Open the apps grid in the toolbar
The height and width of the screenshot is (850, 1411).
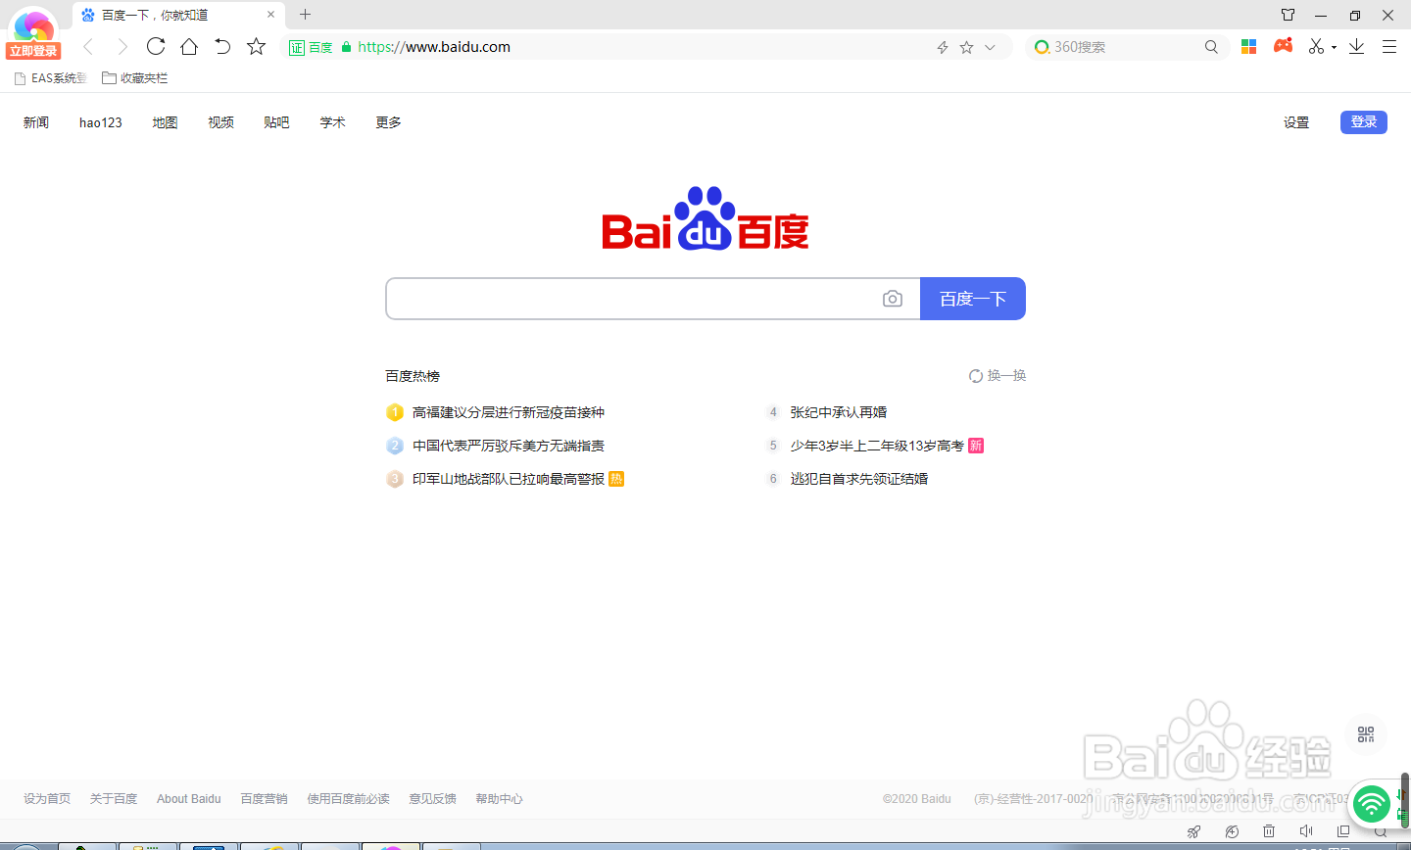click(1248, 46)
